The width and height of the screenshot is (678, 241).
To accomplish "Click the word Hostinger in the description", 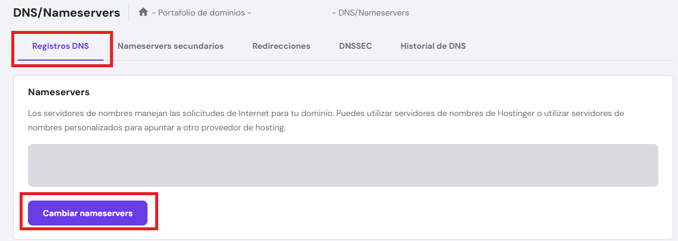I will point(518,113).
